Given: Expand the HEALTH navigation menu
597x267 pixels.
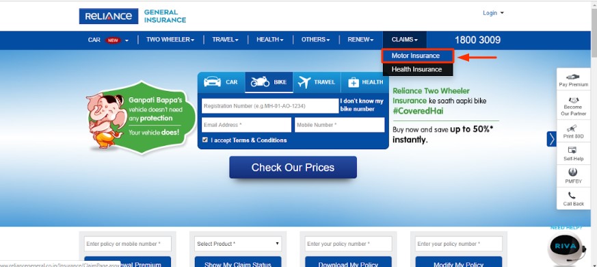Looking at the screenshot, I should coord(270,40).
